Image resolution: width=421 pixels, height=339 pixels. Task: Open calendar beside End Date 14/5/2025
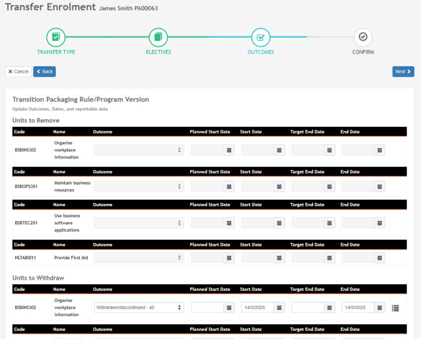tap(380, 307)
